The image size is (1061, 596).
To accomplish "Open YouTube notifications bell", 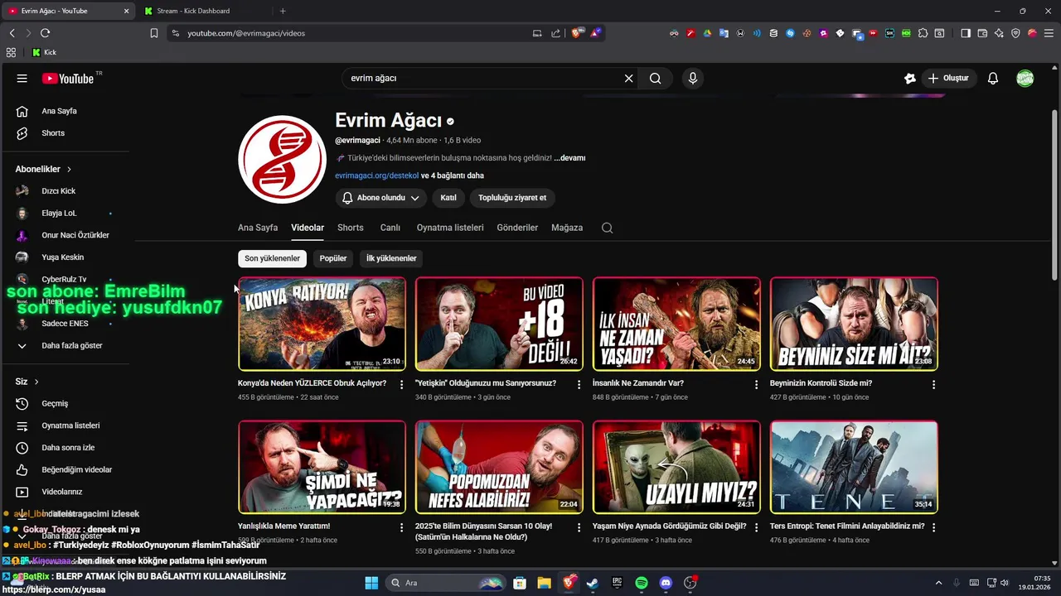I will coord(993,79).
